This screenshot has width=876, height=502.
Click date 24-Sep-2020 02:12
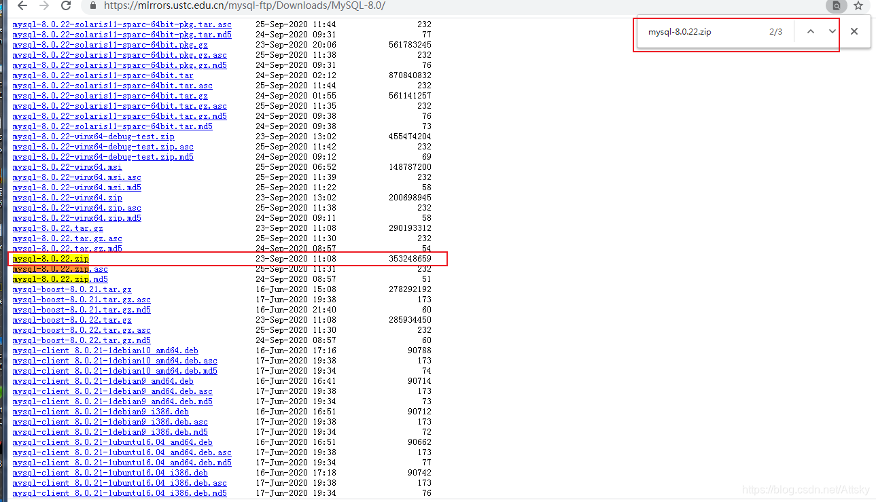tap(296, 75)
